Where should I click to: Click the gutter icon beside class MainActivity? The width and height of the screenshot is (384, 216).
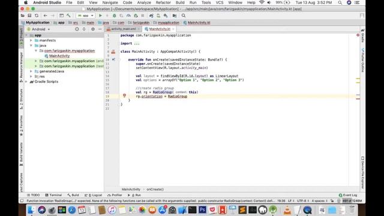[x=113, y=52]
